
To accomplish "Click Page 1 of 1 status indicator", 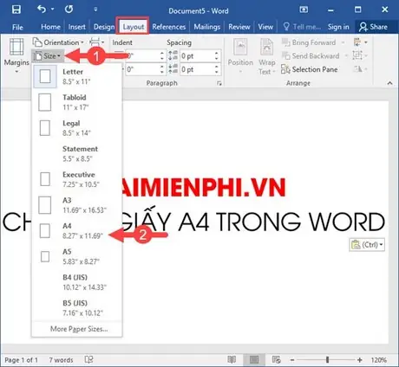I will point(22,360).
